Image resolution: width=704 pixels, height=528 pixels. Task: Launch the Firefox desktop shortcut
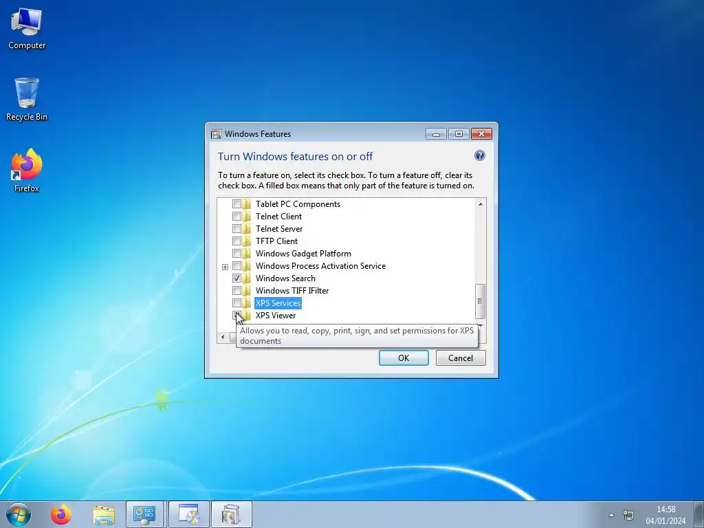coord(27,170)
